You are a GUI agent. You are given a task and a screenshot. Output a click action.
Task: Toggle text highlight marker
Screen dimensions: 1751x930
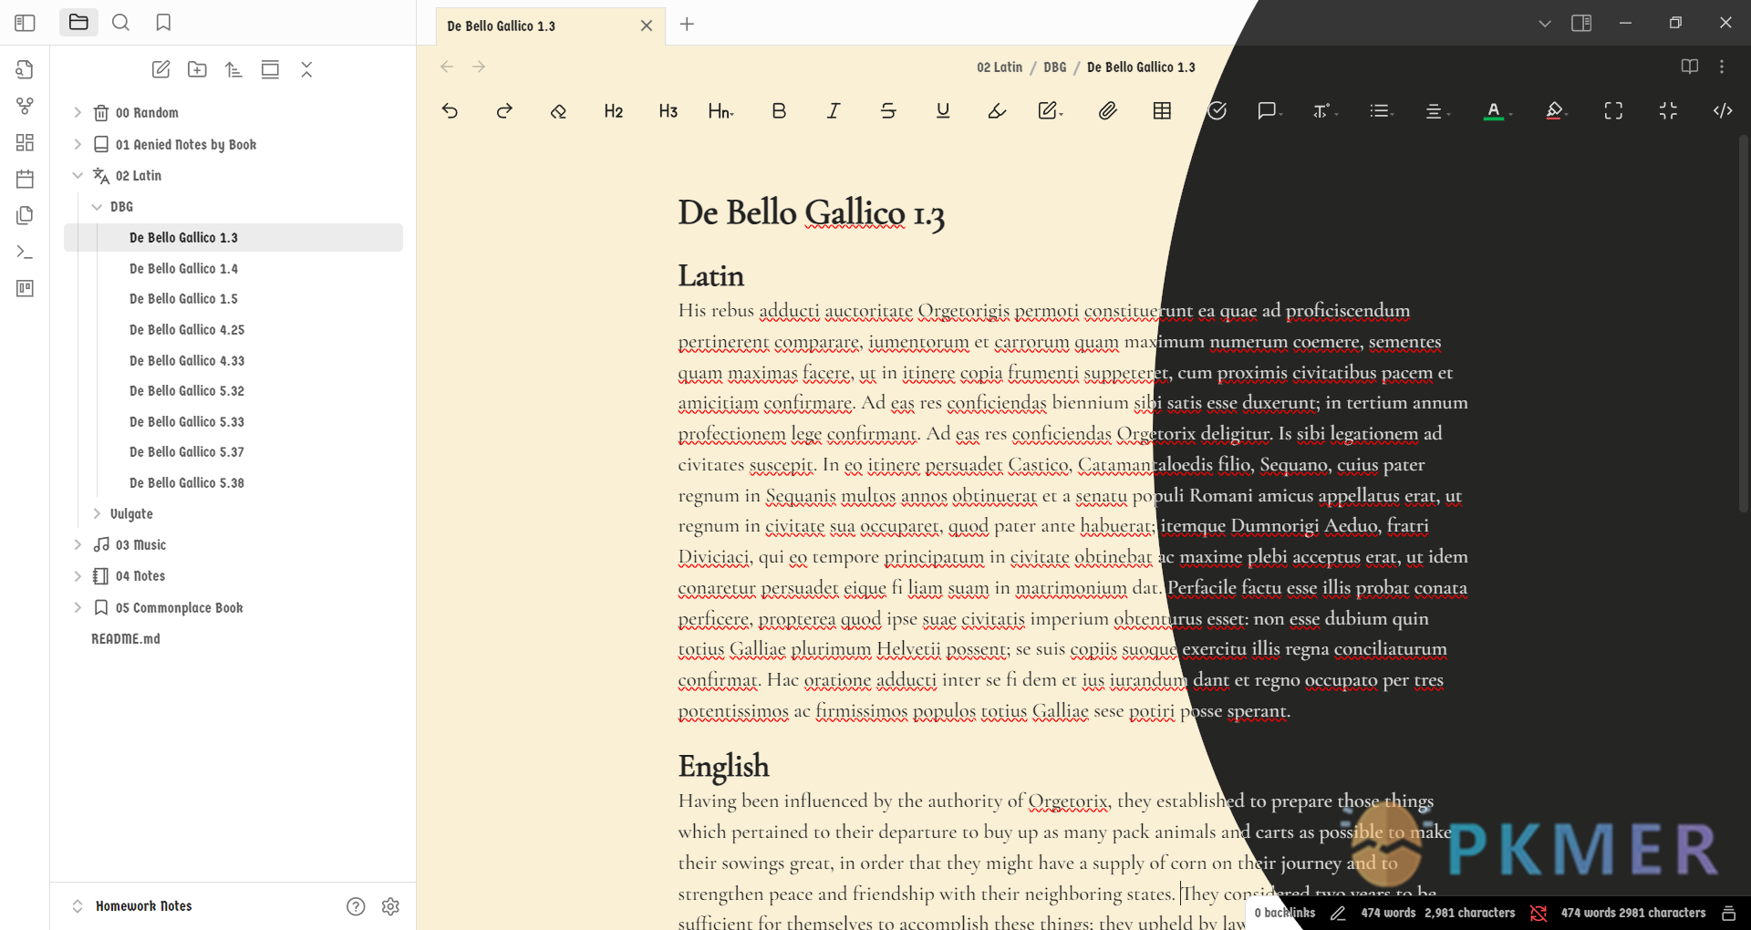pyautogui.click(x=998, y=111)
